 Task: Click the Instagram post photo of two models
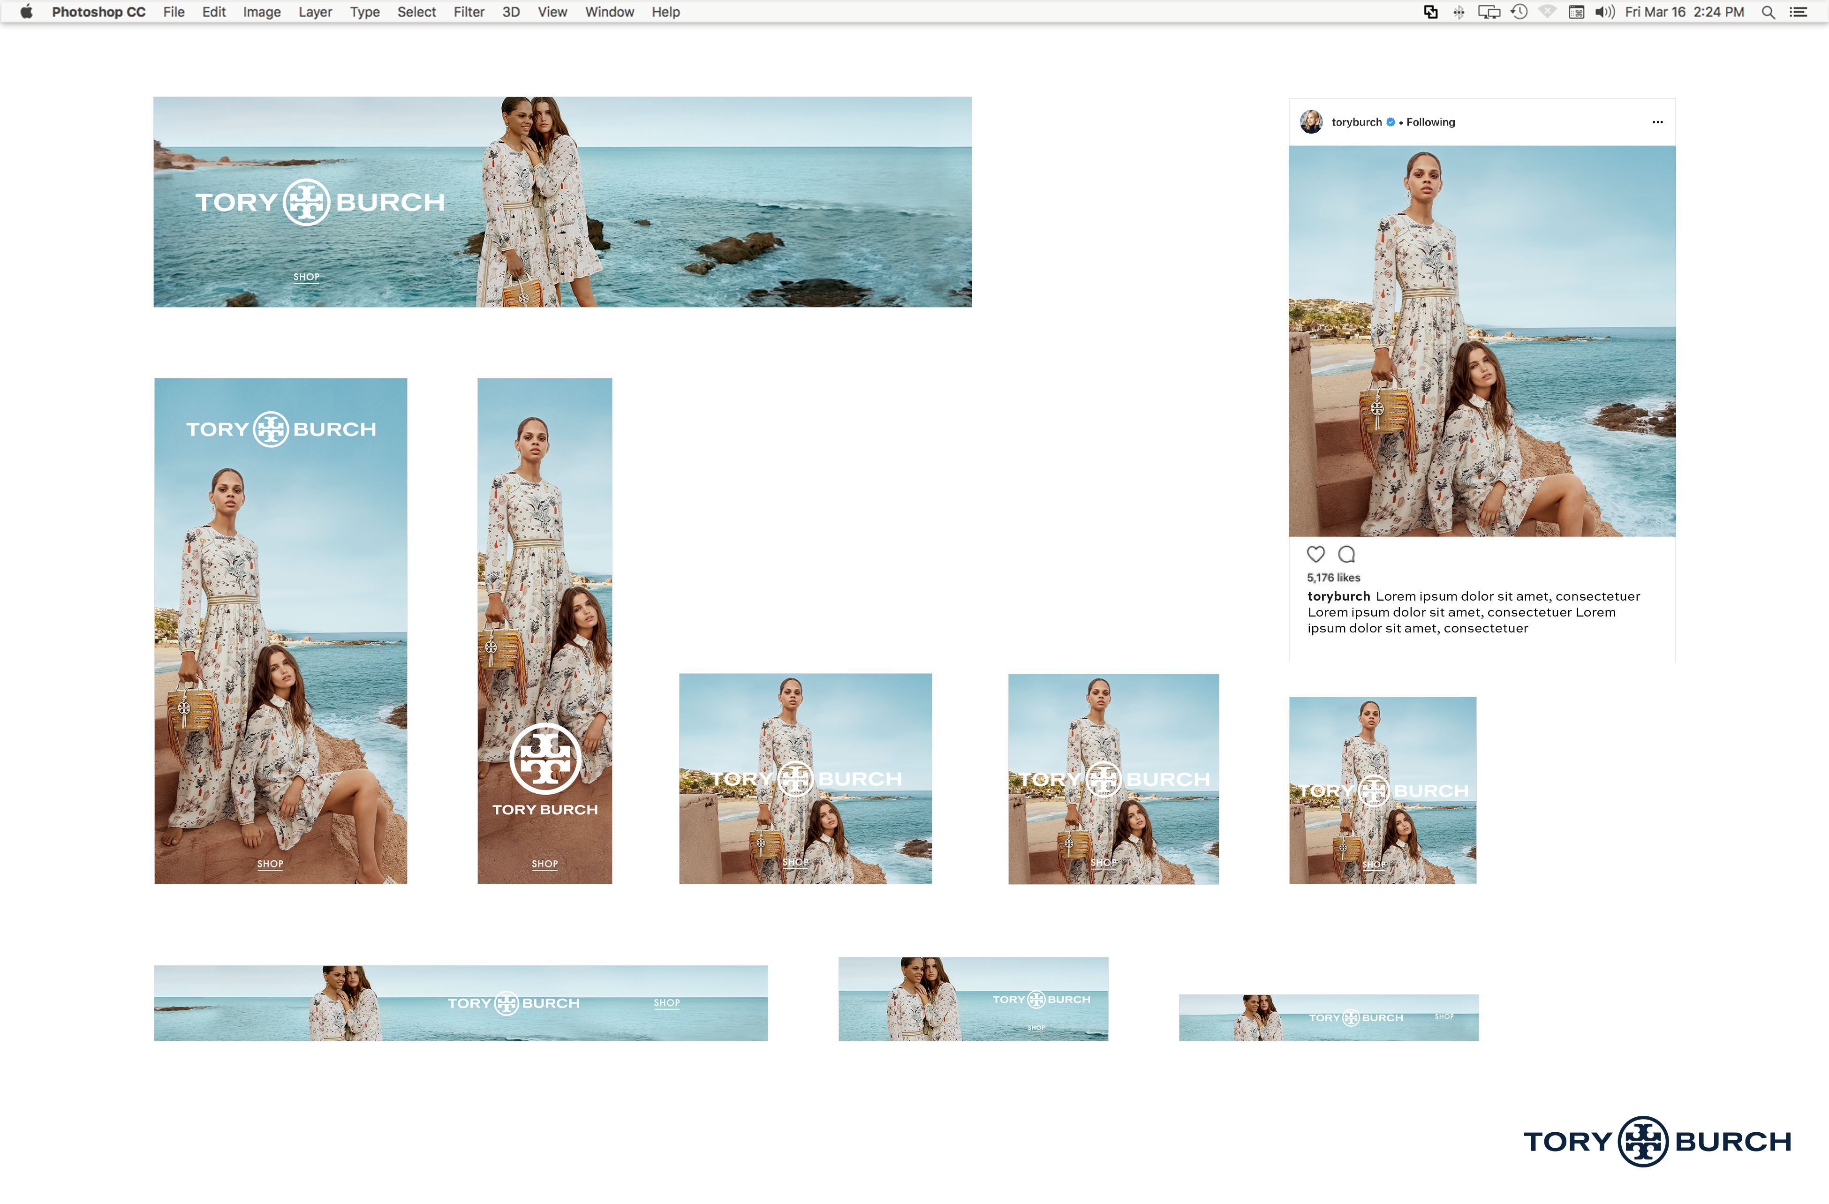pos(1481,340)
